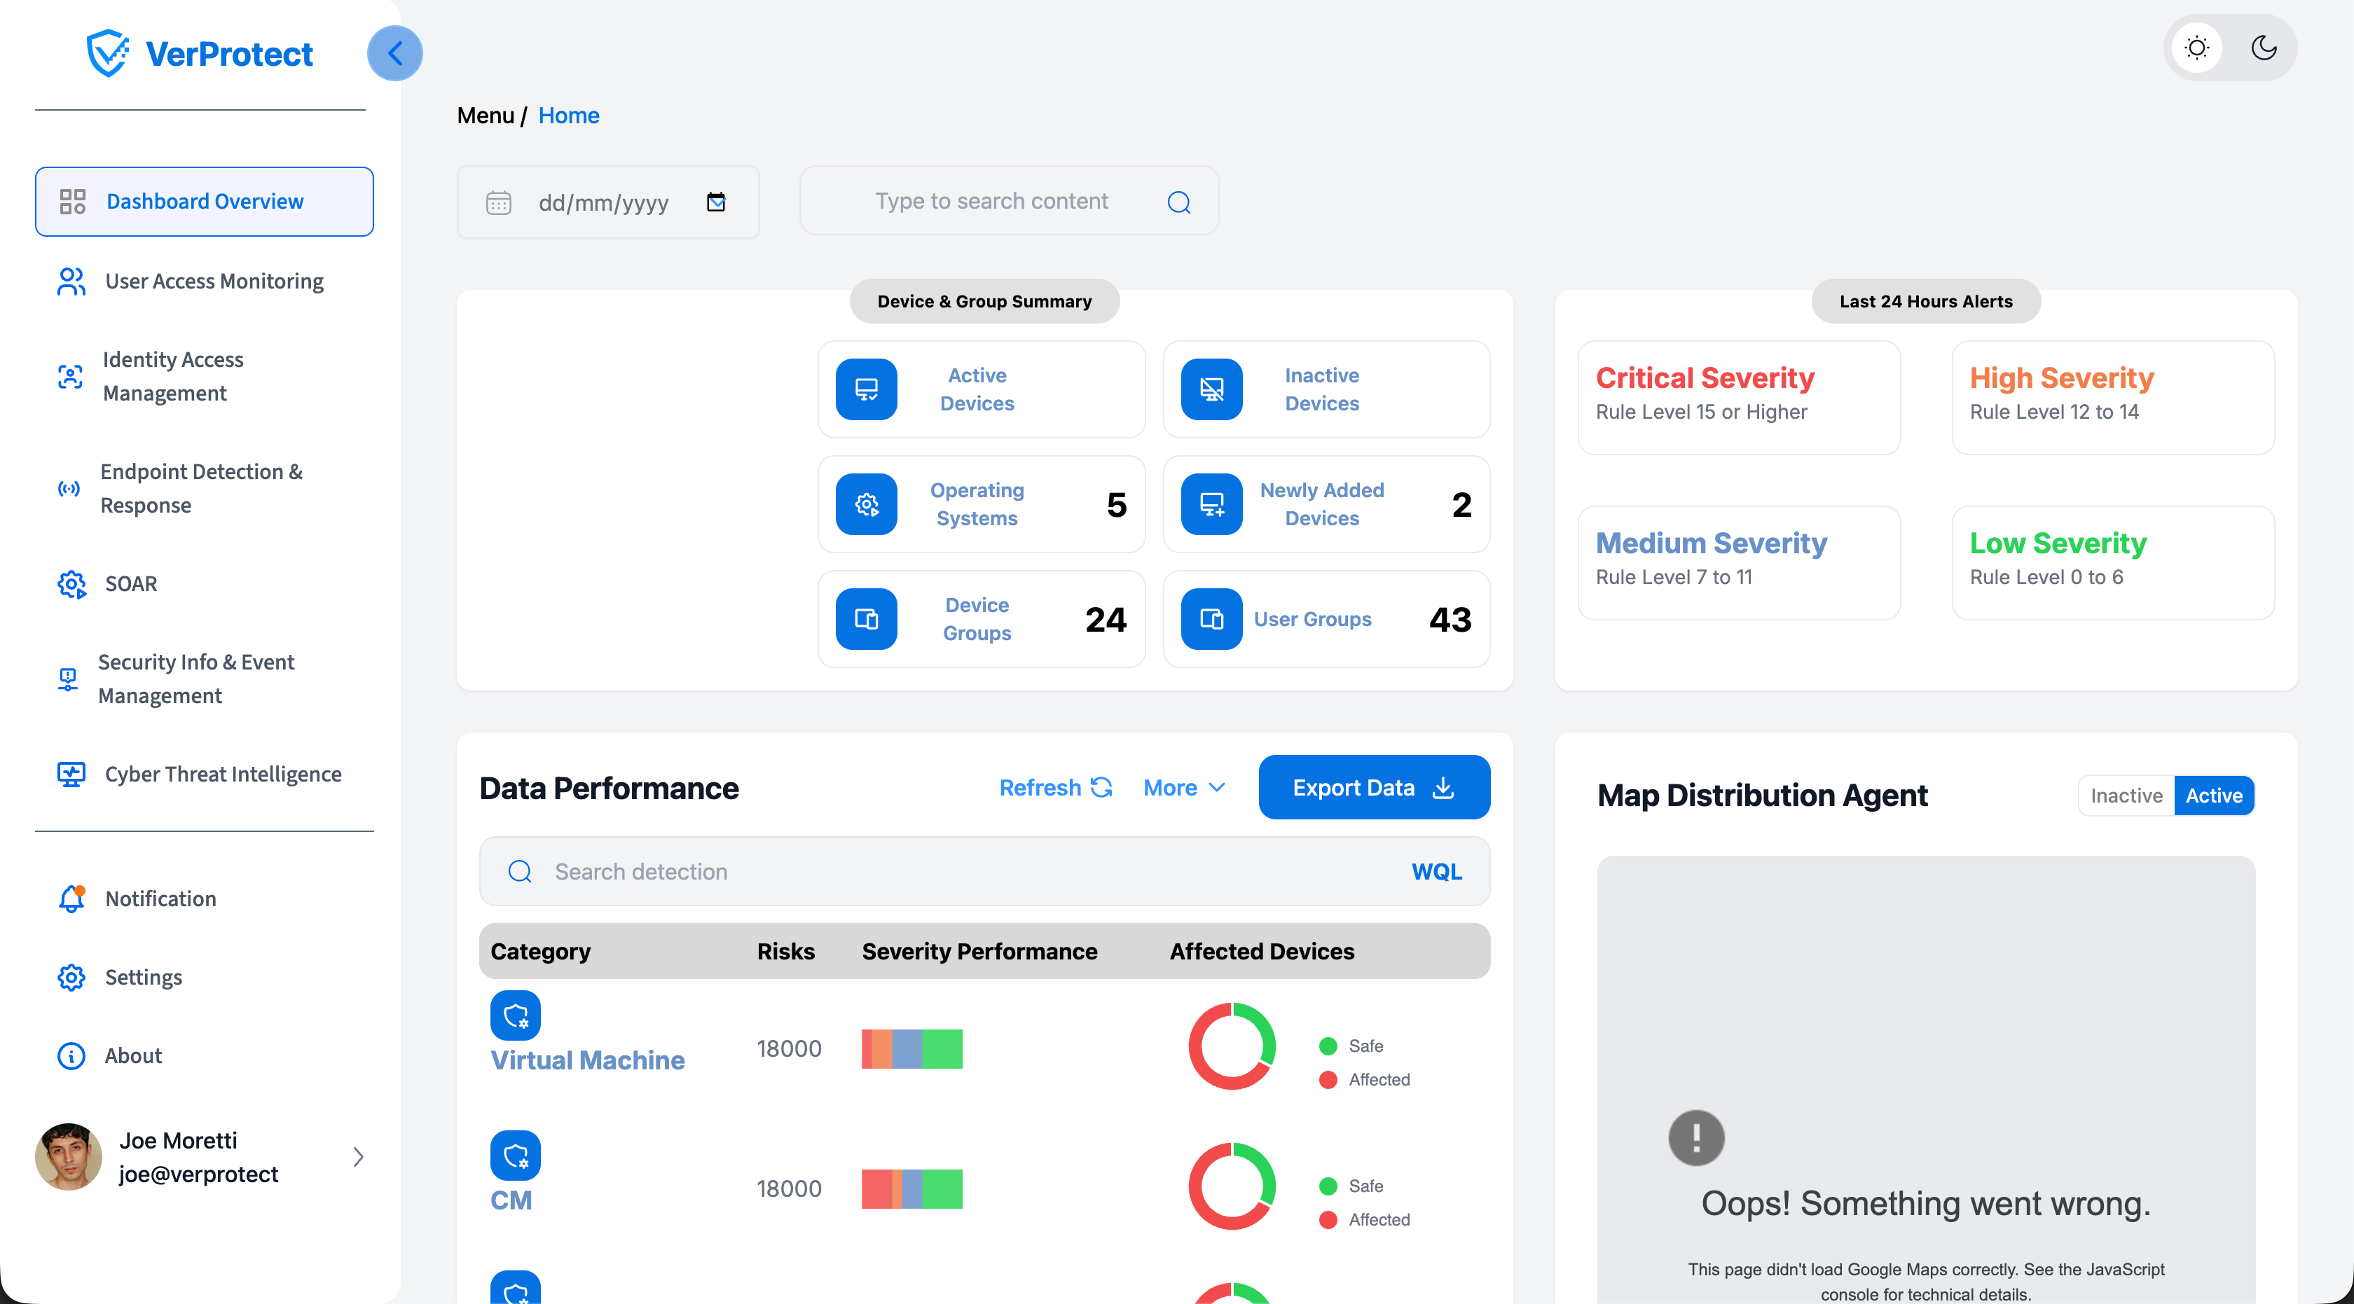This screenshot has width=2354, height=1304.
Task: Click the search magnifier in top search
Action: click(1179, 202)
